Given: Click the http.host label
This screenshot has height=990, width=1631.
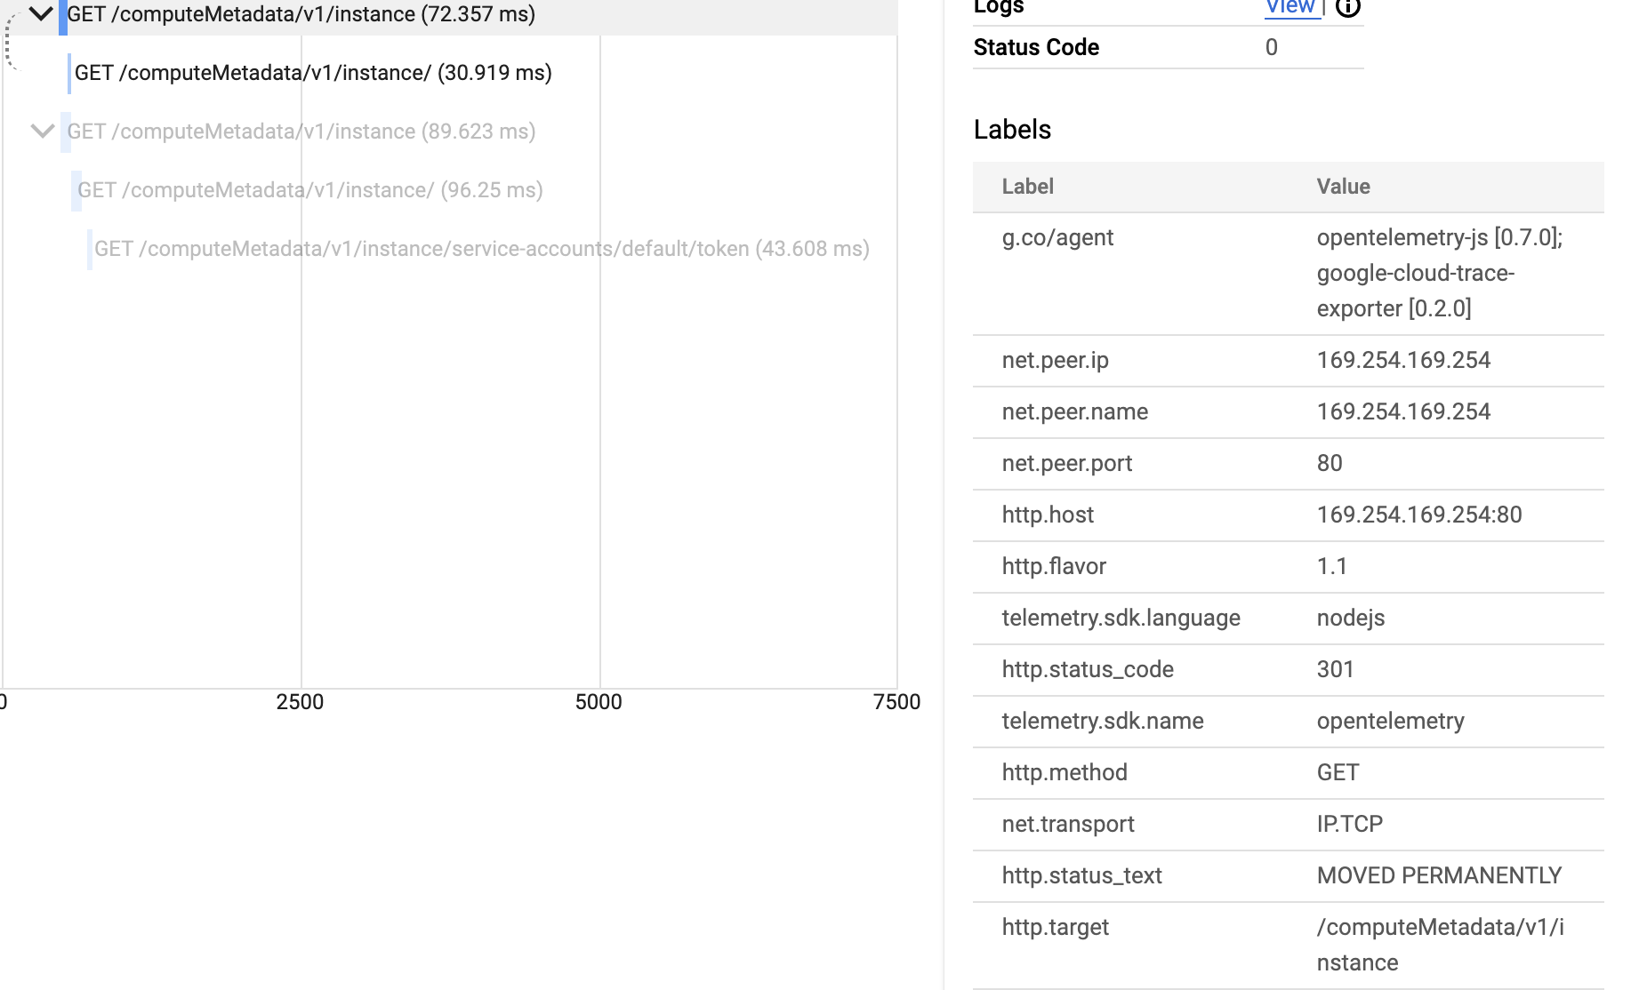Looking at the screenshot, I should tap(1048, 515).
